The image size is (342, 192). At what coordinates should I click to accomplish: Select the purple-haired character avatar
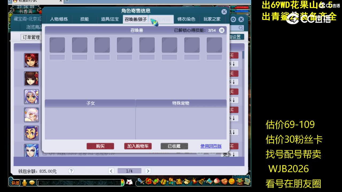coord(32,97)
